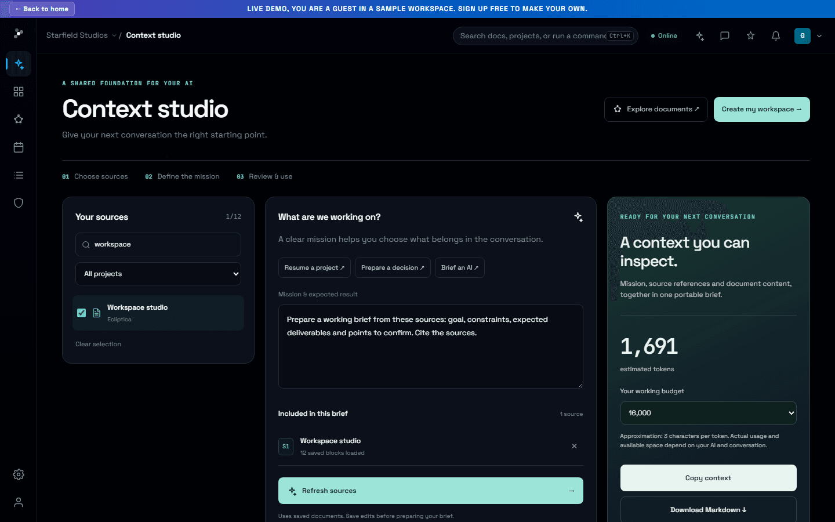835x522 pixels.
Task: Open the user profile icon in sidebar
Action: [x=19, y=502]
